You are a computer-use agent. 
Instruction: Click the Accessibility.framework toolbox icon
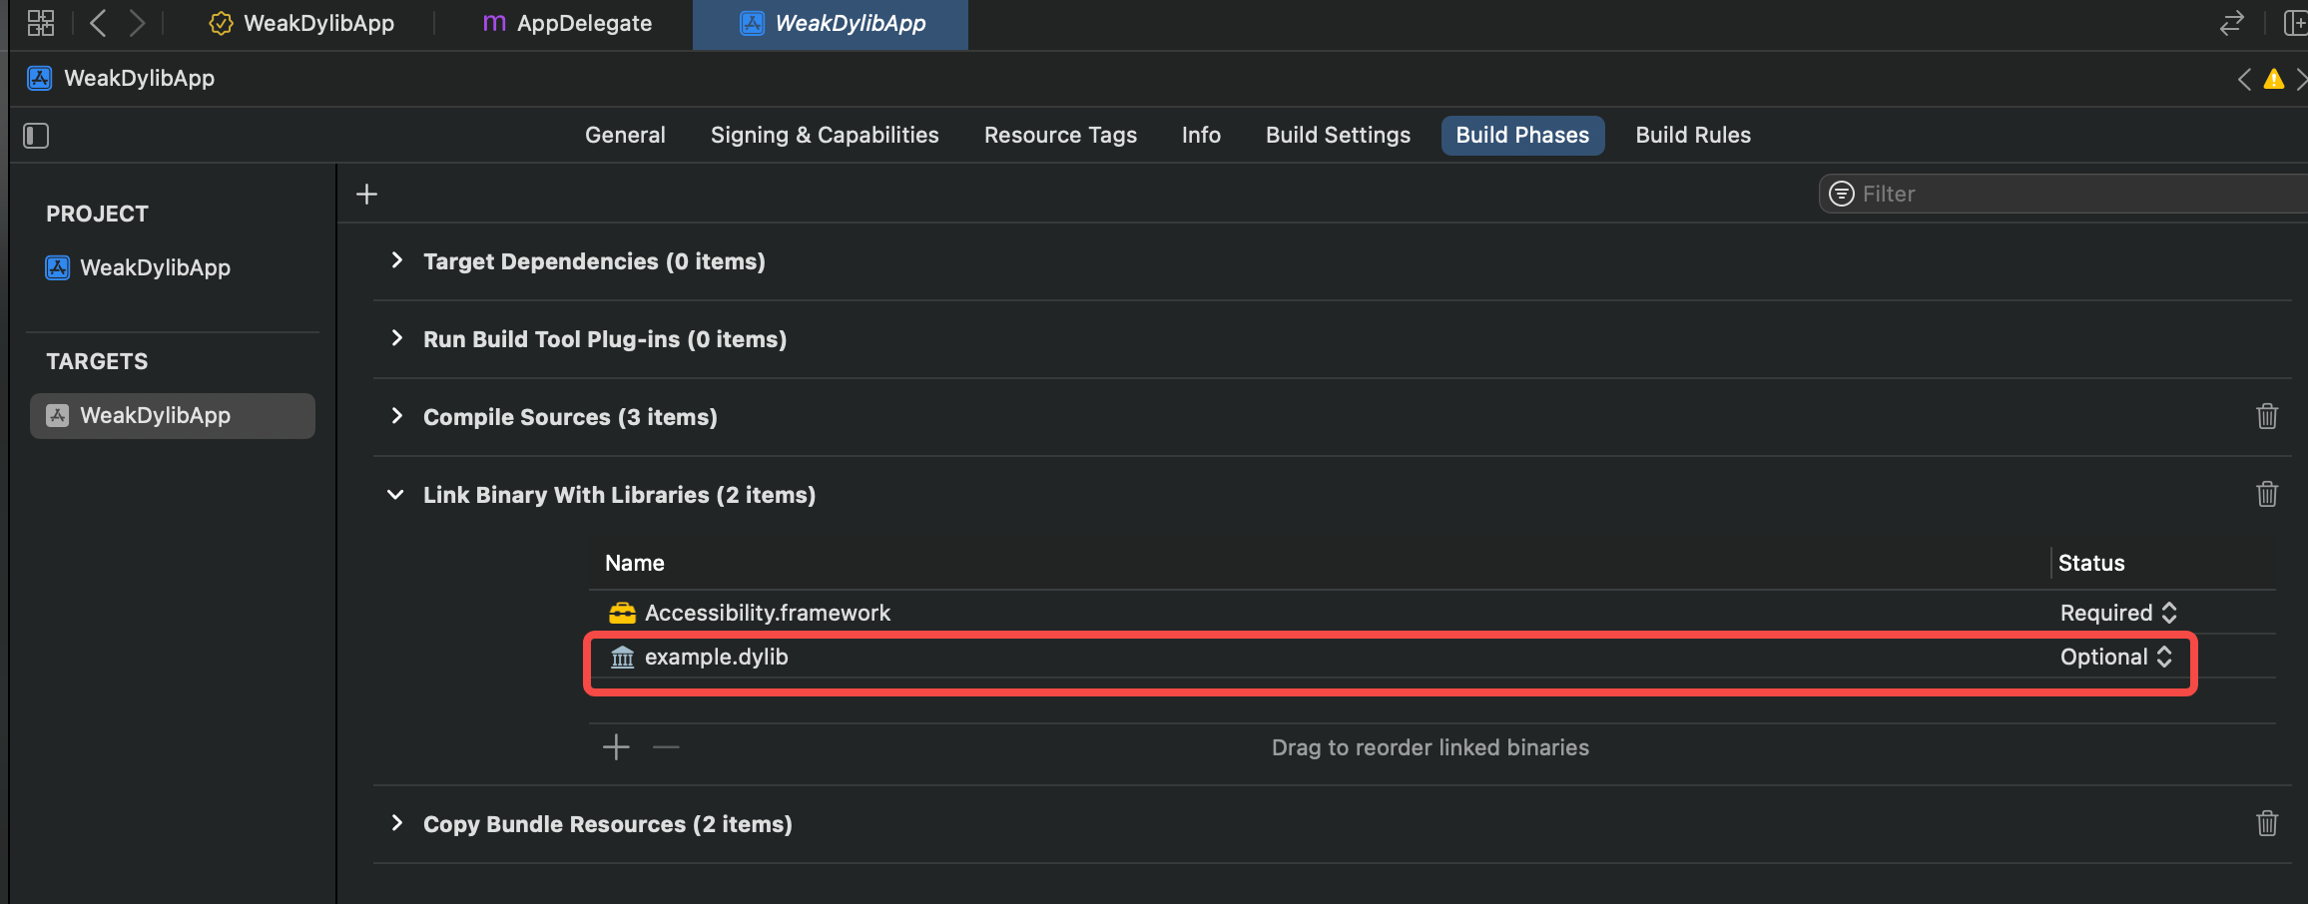[622, 613]
